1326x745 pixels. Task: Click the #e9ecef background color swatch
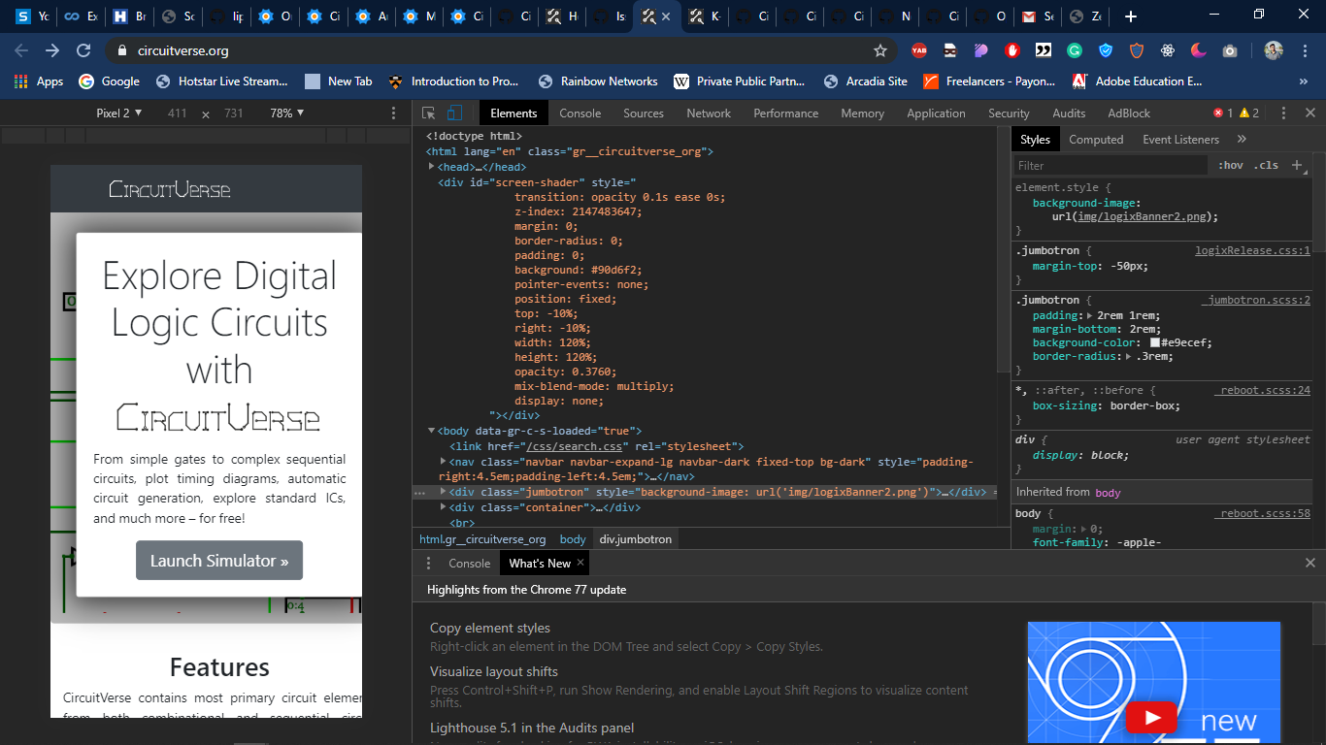(1155, 342)
